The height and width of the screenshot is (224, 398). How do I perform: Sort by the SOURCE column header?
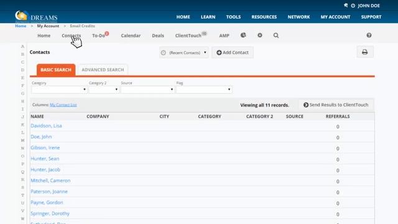[x=294, y=116]
